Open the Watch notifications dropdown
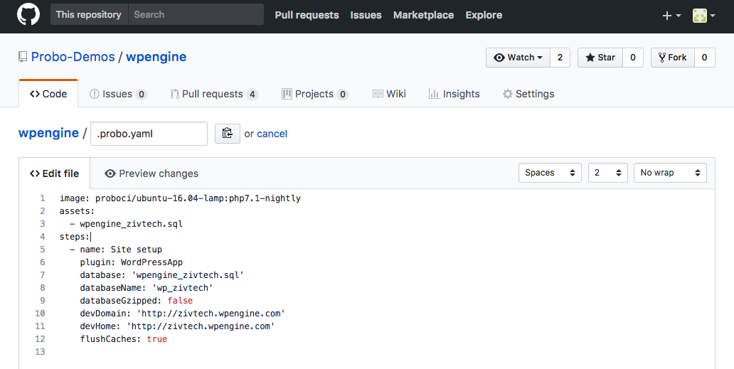 click(518, 58)
